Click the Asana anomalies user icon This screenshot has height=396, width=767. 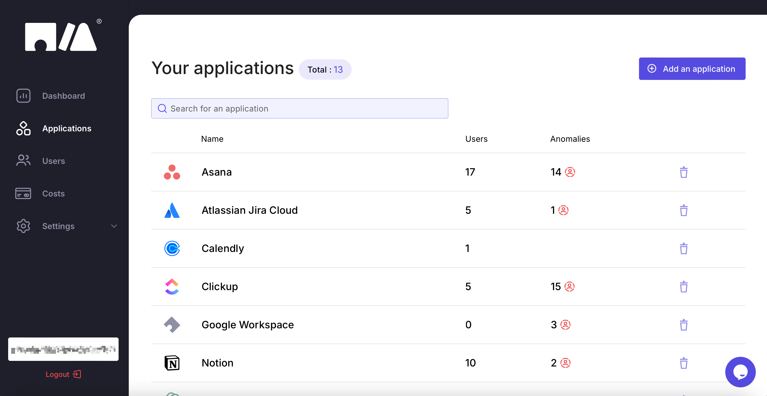click(570, 172)
